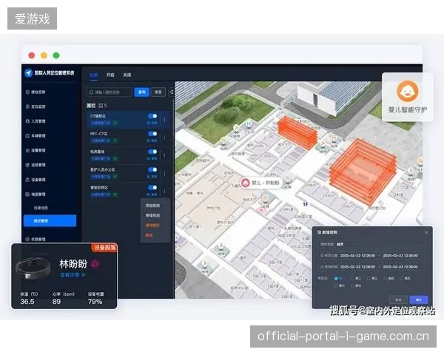Screen dimensions: 444x355
Task: Open 定位监控 in the sidebar
Action: tap(36, 106)
